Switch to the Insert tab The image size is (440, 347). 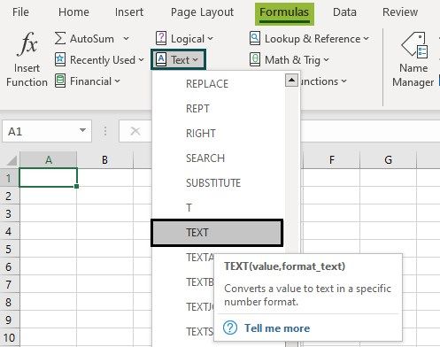tap(129, 12)
